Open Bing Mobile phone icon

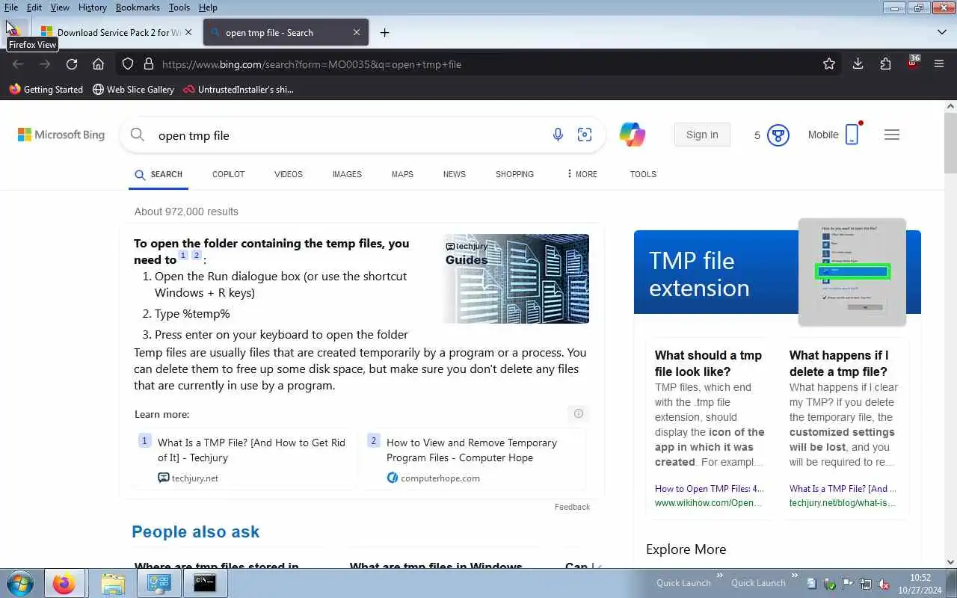pos(852,135)
